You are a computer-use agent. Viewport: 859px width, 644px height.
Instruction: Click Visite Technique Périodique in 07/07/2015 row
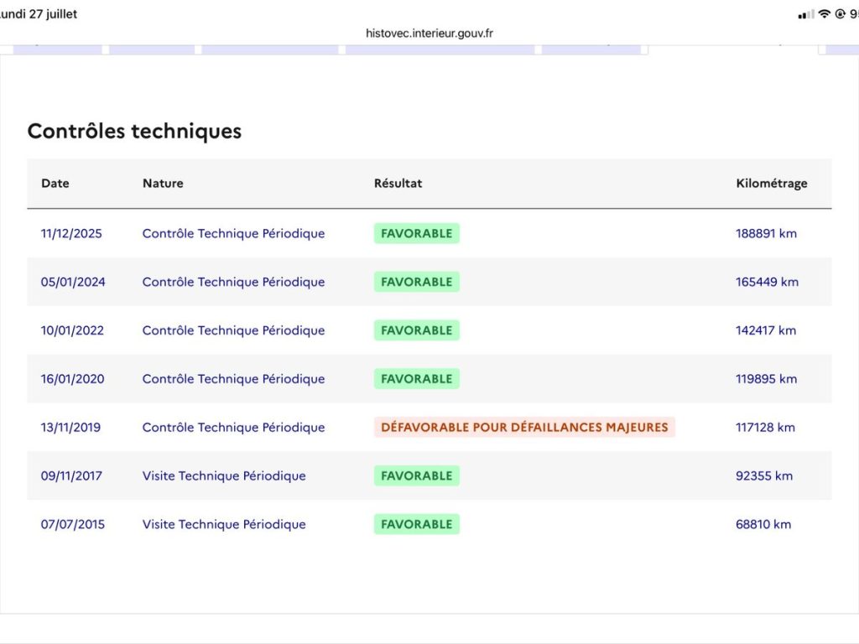224,525
